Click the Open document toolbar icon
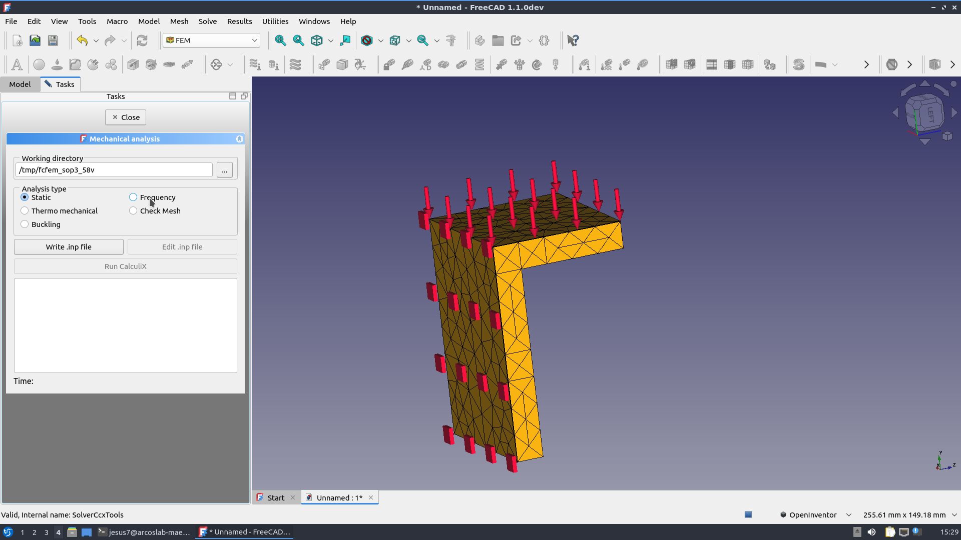 point(35,40)
